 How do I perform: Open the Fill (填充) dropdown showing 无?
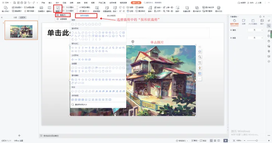point(255,30)
